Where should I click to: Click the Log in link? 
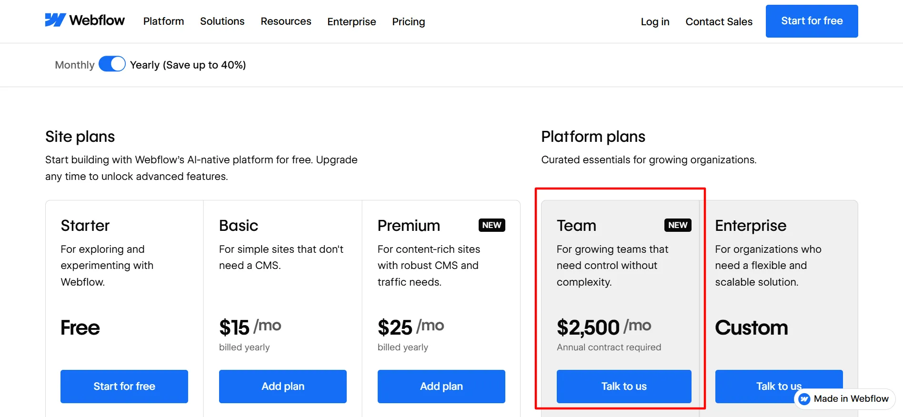[655, 21]
